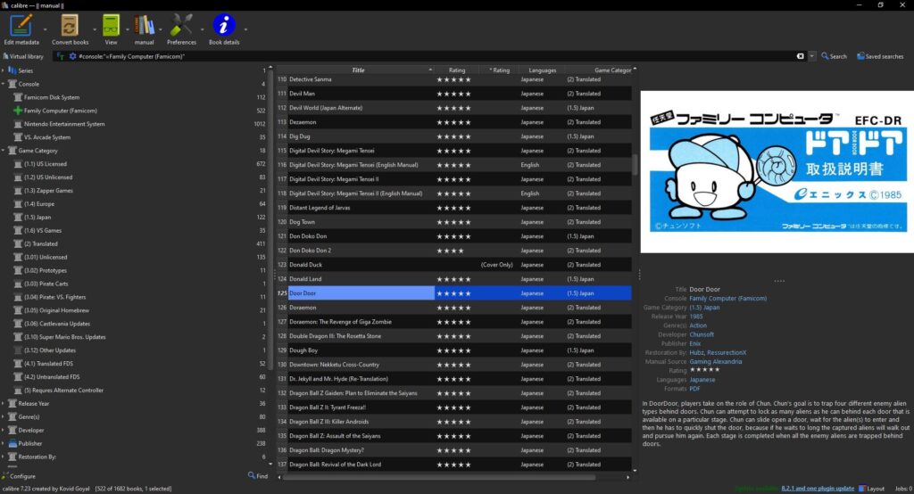Click the Action genre link
The width and height of the screenshot is (914, 494).
pyautogui.click(x=698, y=325)
